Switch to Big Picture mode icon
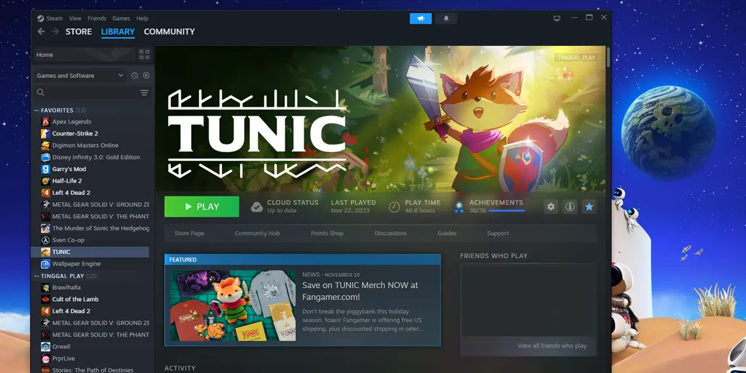This screenshot has height=373, width=746. point(557,18)
